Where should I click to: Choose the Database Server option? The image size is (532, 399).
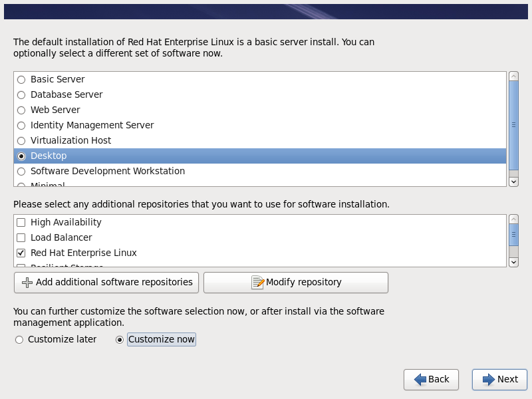point(21,95)
